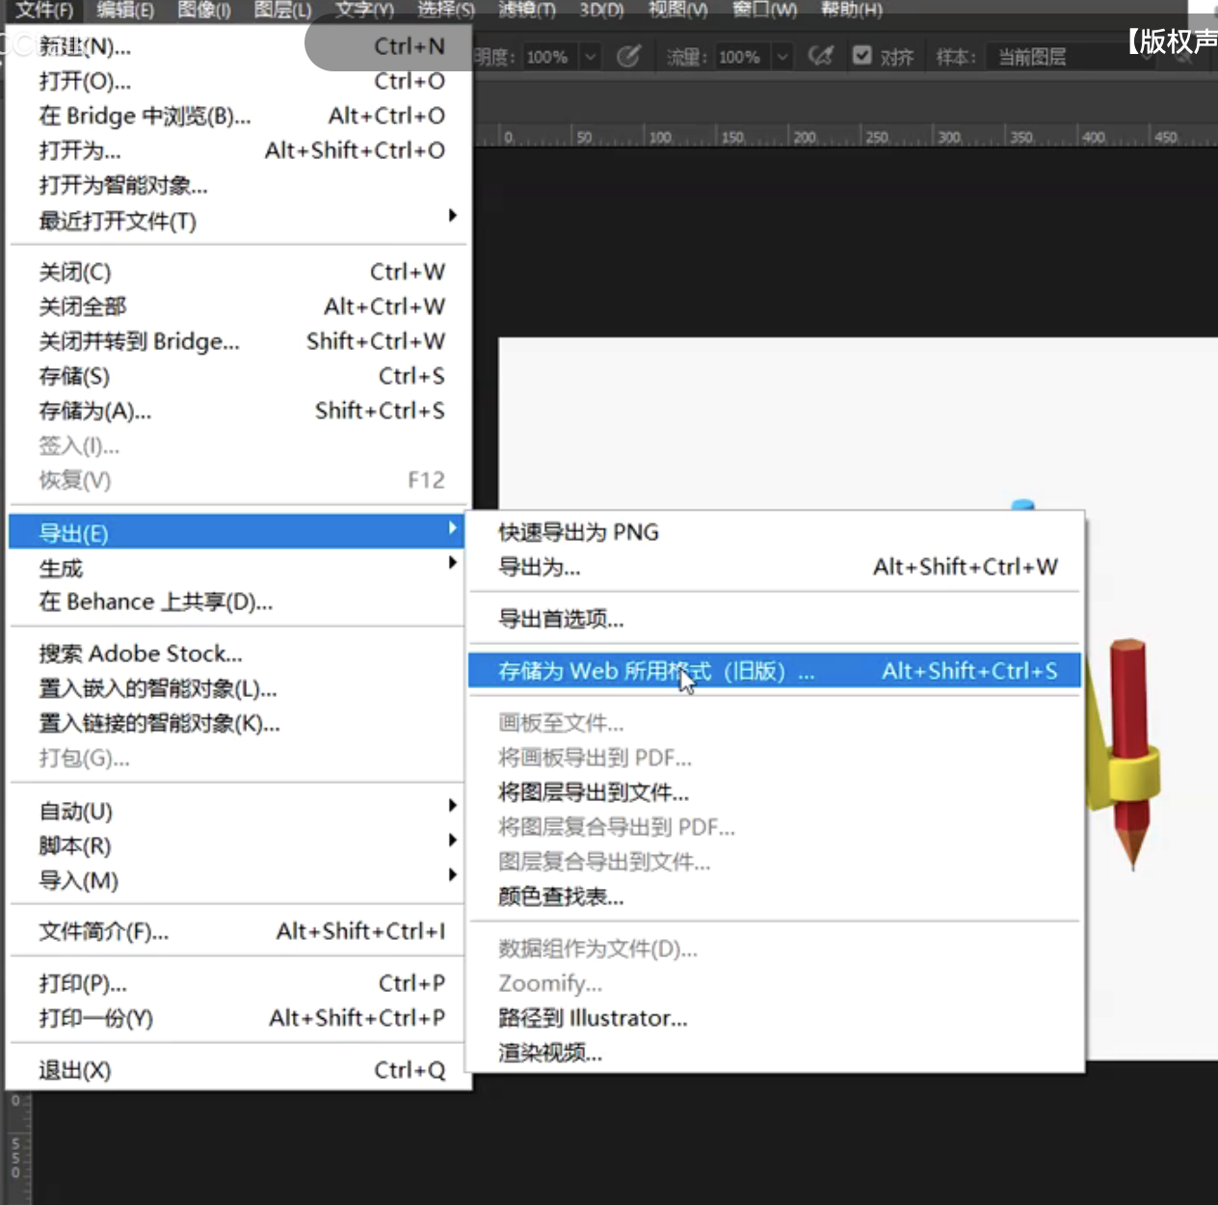The image size is (1218, 1205).
Task: Select 在 Bridge 中浏览(B)...
Action: click(239, 116)
